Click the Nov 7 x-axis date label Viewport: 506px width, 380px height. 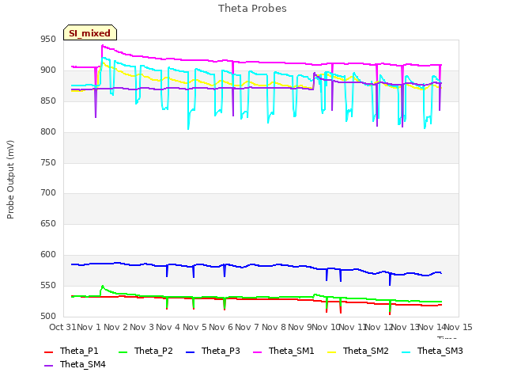247,327
